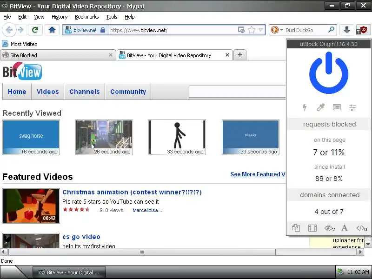
Task: Open Videos section in BitView nav
Action: point(48,92)
